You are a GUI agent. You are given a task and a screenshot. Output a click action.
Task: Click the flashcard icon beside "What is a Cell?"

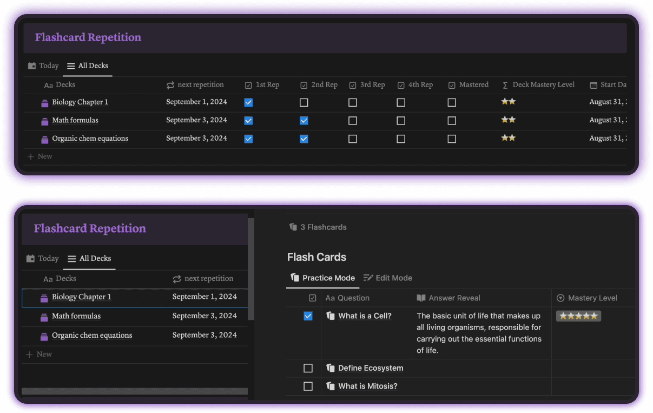[x=331, y=316]
